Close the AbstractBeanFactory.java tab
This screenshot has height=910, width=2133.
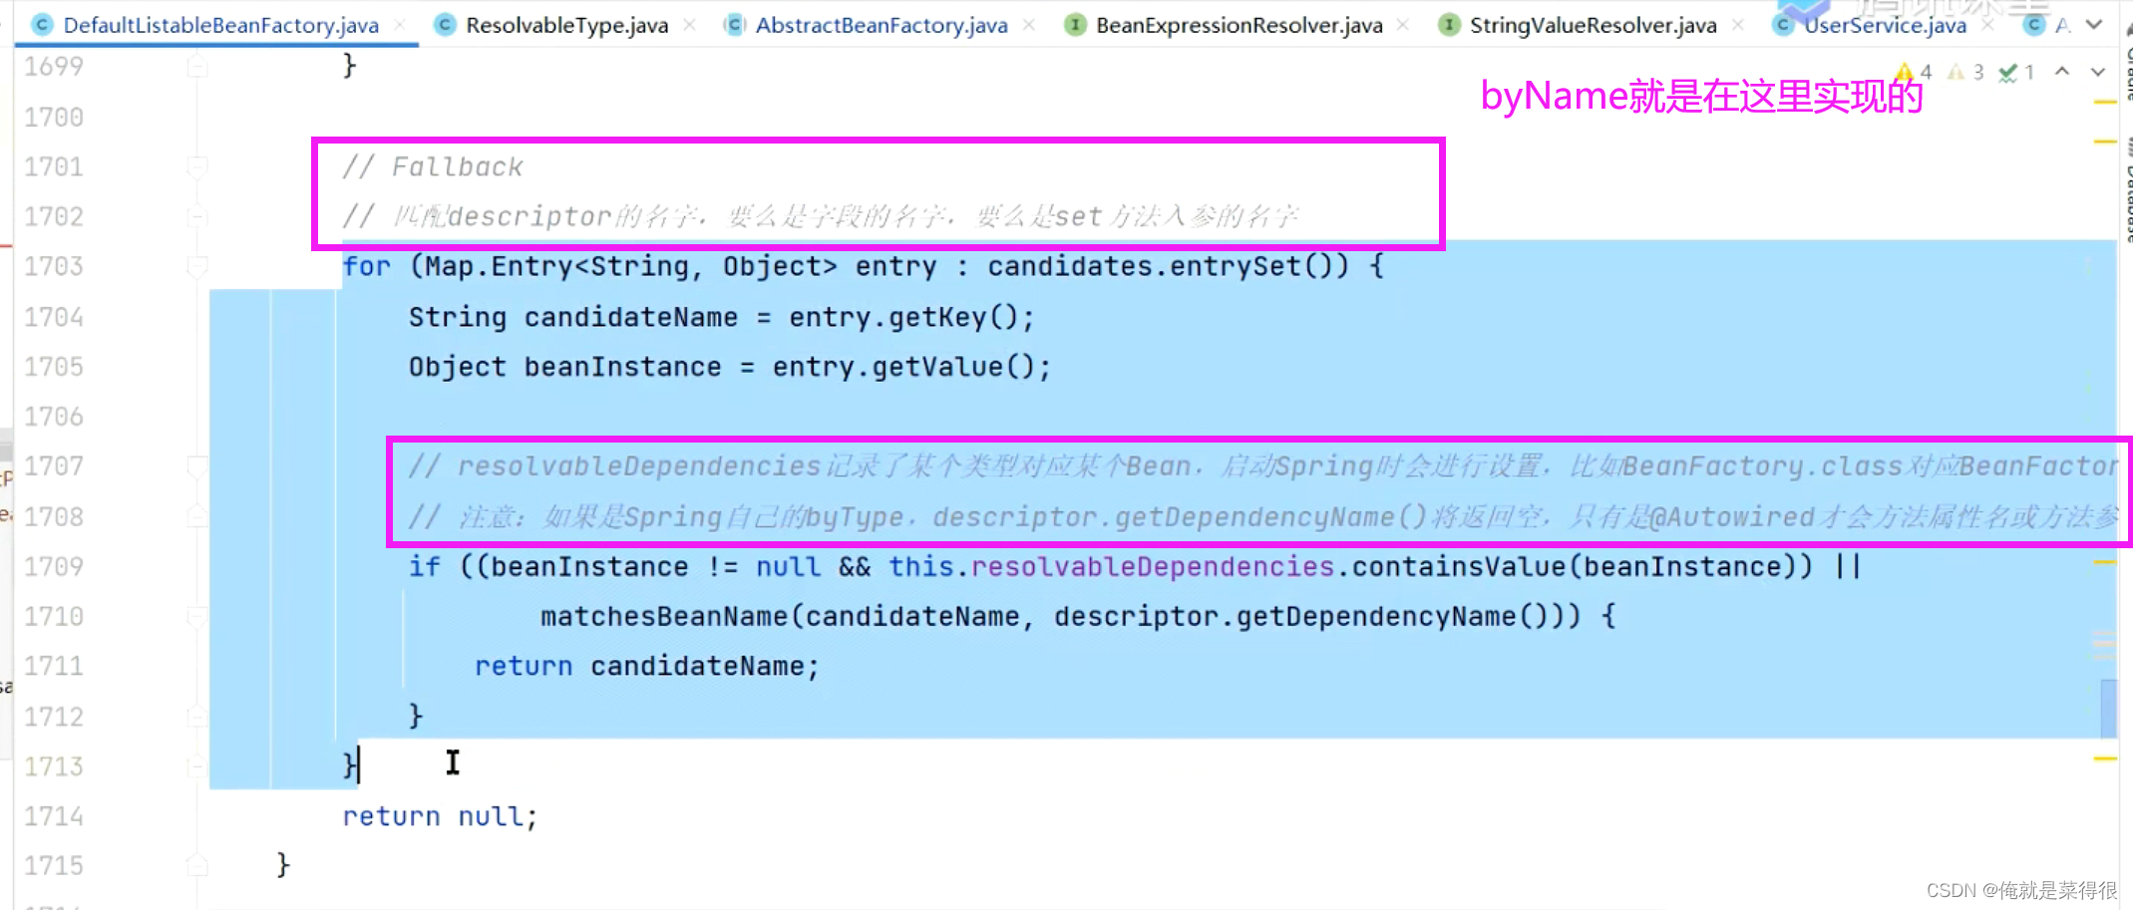click(1029, 25)
